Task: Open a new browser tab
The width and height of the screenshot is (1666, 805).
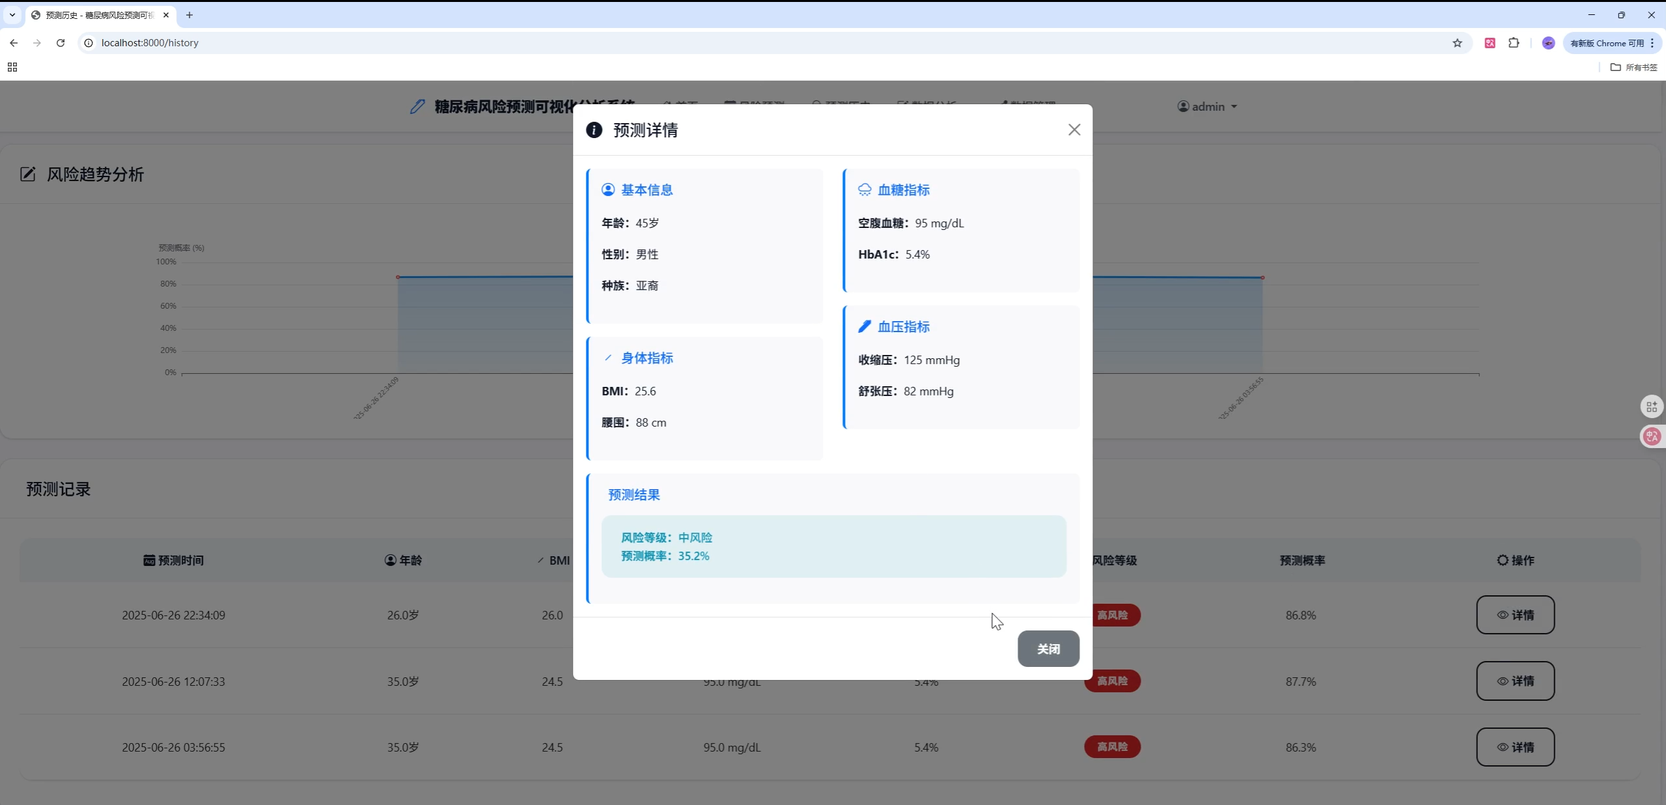Action: pos(189,14)
